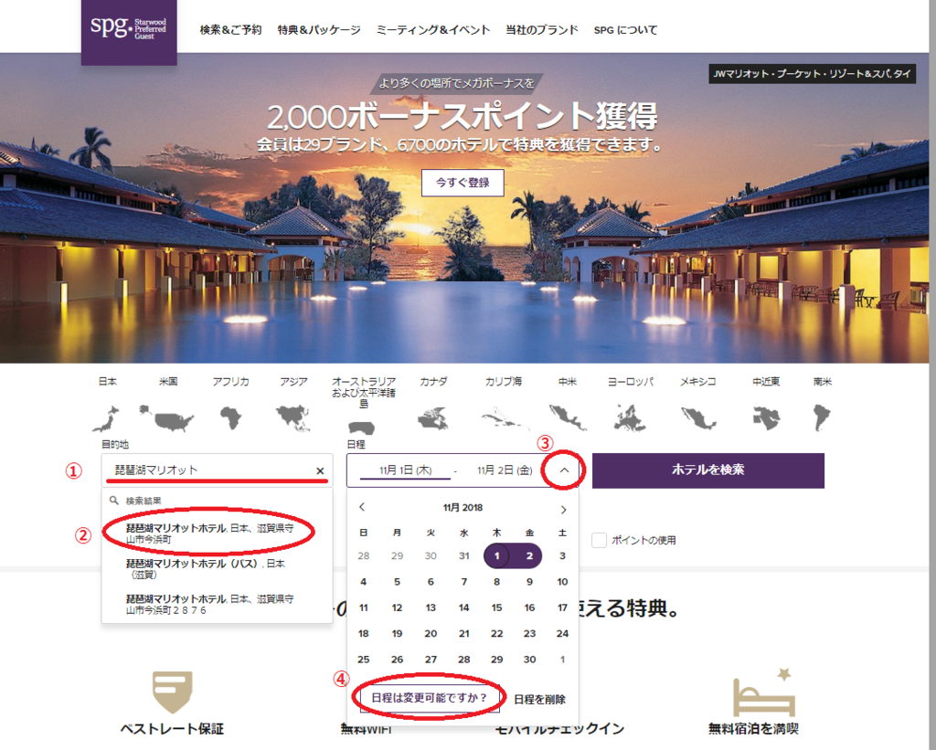936x750 pixels.
Task: Select suggestion 琵琶湖マリオットホテル（バス）
Action: click(206, 568)
